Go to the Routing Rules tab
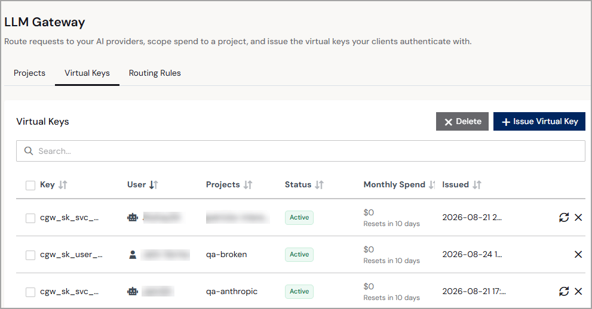592x309 pixels. click(155, 73)
